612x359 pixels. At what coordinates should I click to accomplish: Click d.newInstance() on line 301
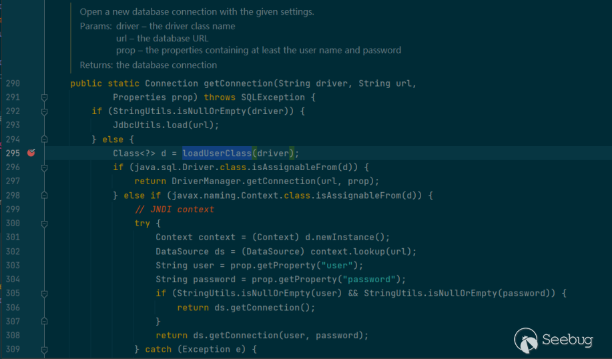344,238
